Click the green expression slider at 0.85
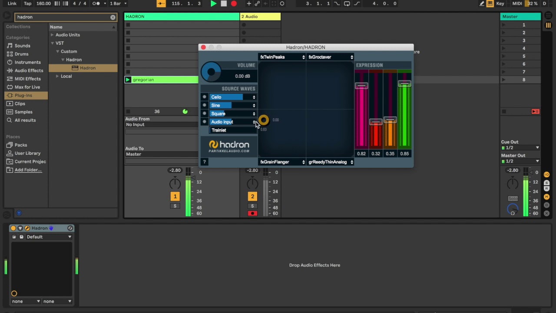The width and height of the screenshot is (556, 313). tap(404, 84)
